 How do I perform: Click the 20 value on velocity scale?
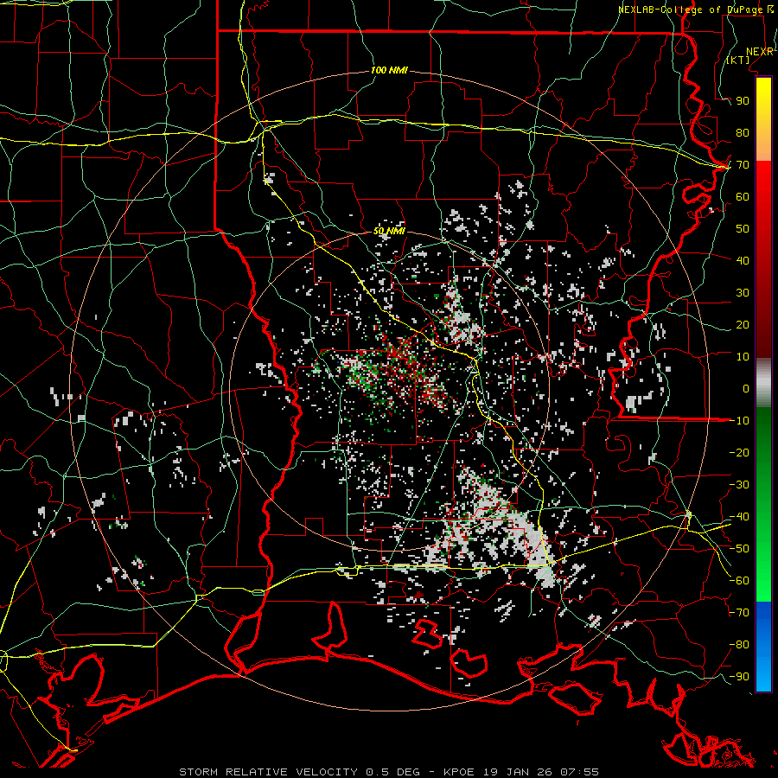pos(743,325)
